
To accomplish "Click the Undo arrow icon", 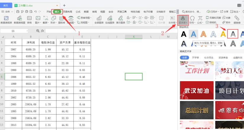I will click(36, 12).
